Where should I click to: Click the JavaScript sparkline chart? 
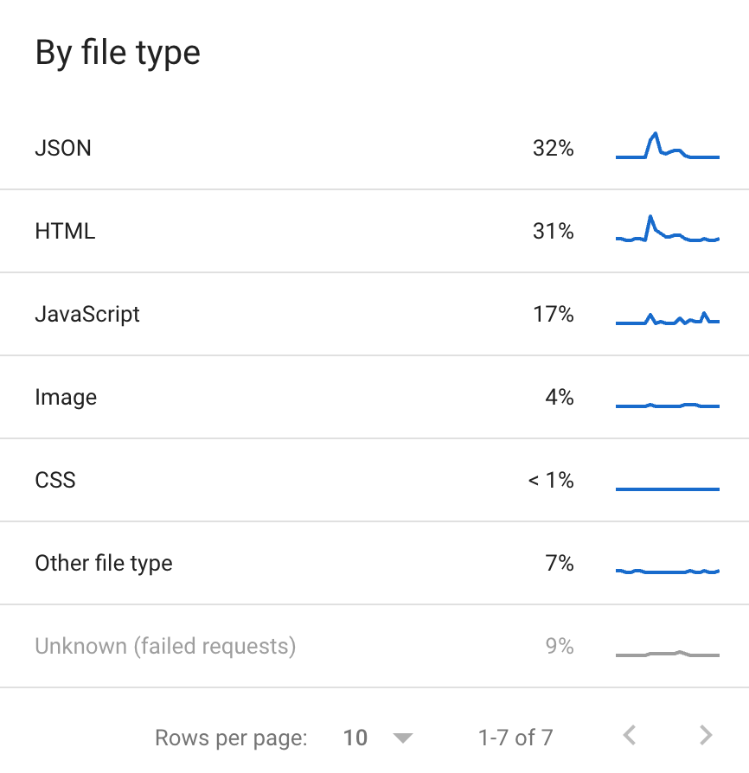pos(667,318)
